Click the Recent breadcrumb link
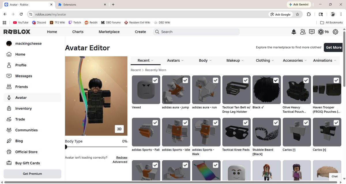The image size is (346, 184). click(136, 70)
